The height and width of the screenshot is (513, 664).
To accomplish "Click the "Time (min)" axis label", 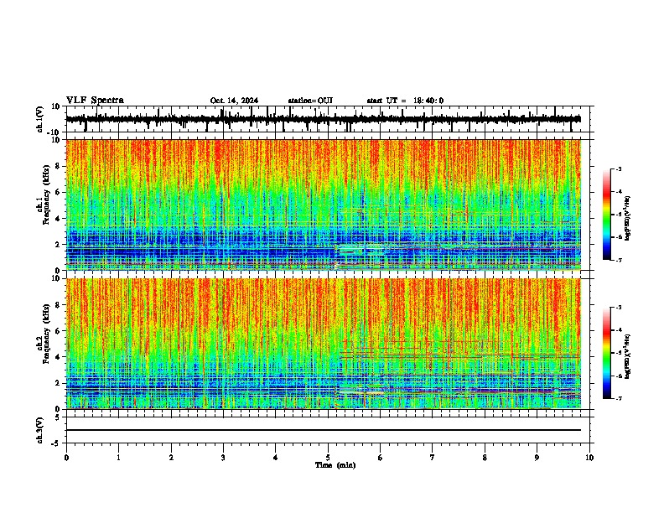I will [335, 465].
